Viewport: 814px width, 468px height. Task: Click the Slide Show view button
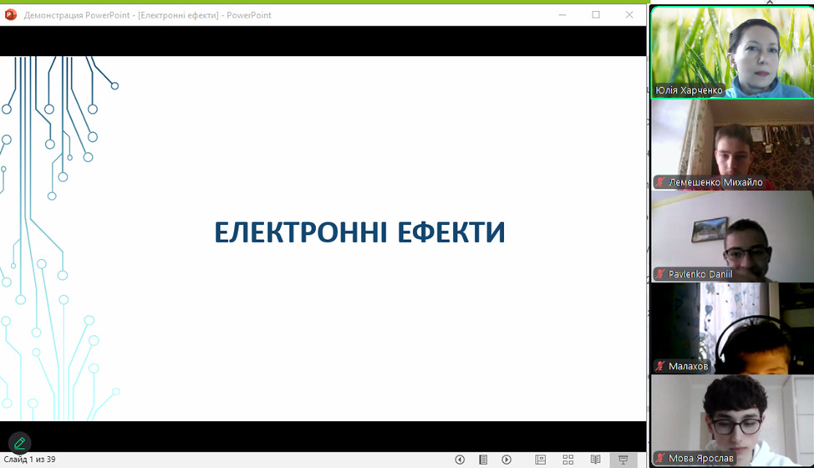point(623,460)
